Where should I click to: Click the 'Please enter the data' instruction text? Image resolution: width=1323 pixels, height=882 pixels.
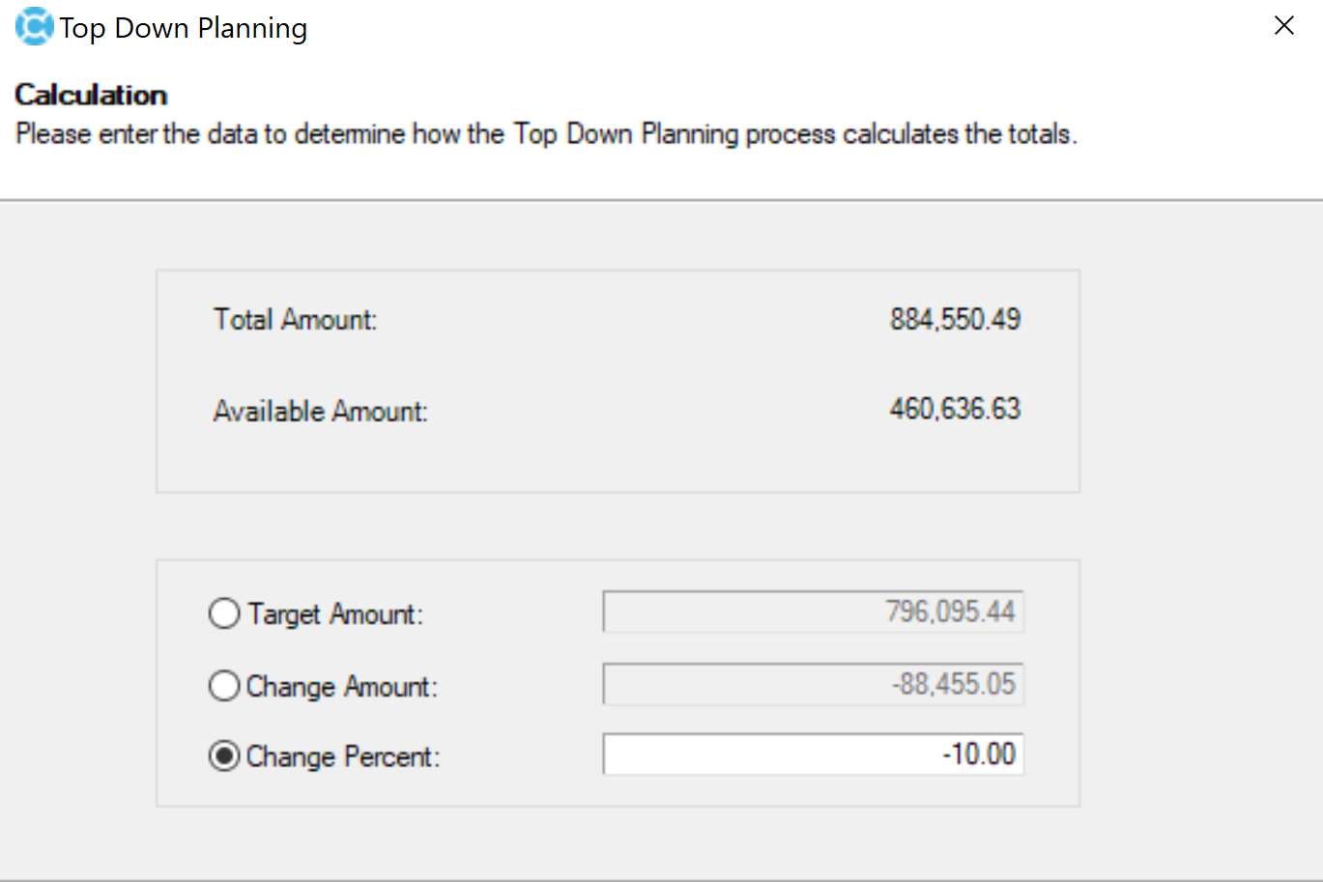[x=547, y=133]
